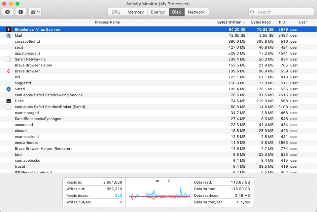Screen dimensions: 317x212
Task: Select the accountsd process
Action: (24, 125)
